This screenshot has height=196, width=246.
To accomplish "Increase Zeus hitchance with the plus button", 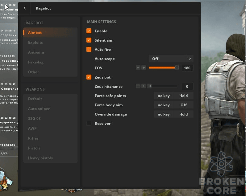I will tap(144, 86).
